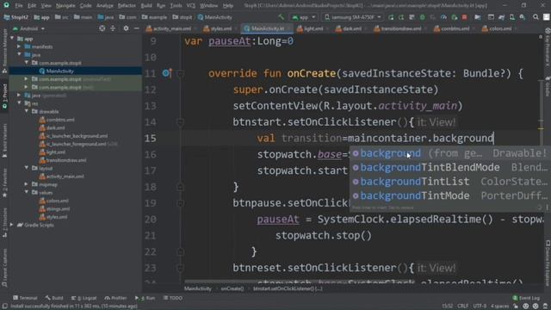Click the Profile app gauge icon
This screenshot has width=551, height=310.
click(x=443, y=17)
